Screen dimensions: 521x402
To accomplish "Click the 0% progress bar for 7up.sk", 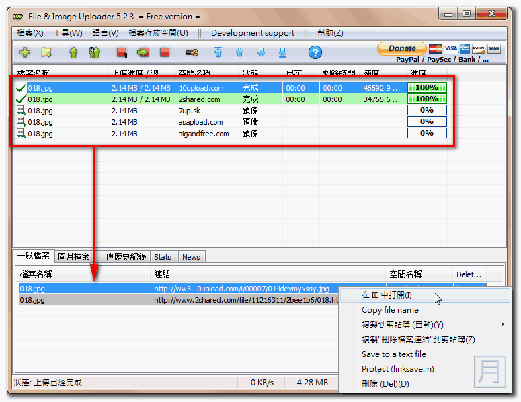I will 427,110.
